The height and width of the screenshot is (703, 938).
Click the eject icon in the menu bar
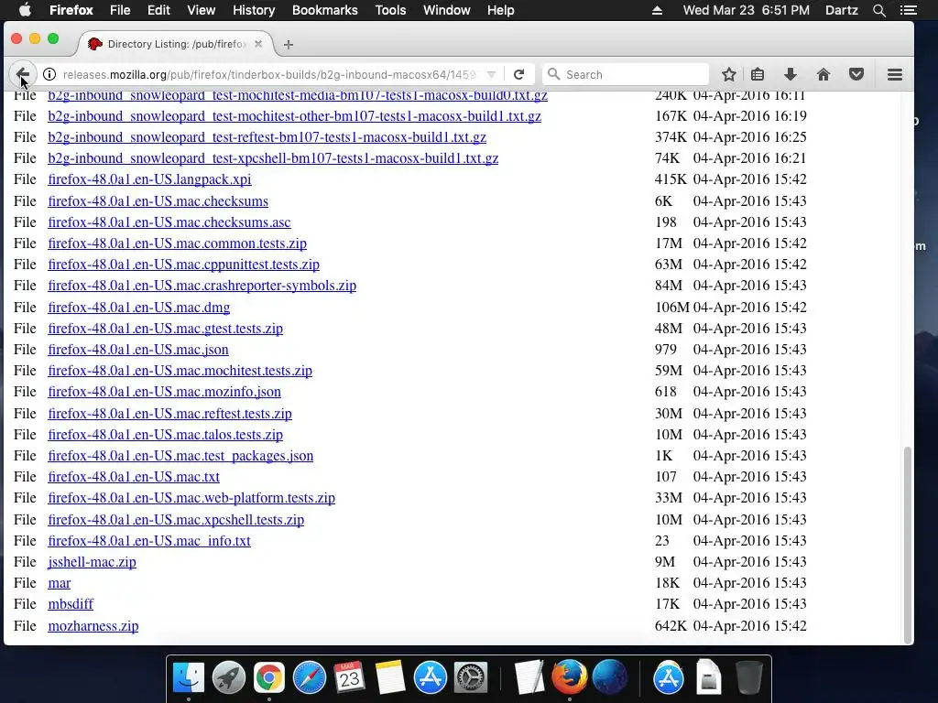[657, 10]
